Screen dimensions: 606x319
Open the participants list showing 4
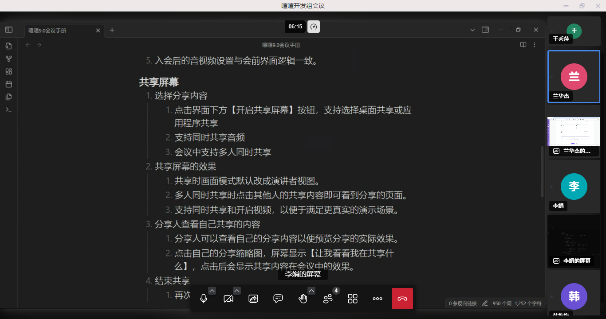pos(328,299)
